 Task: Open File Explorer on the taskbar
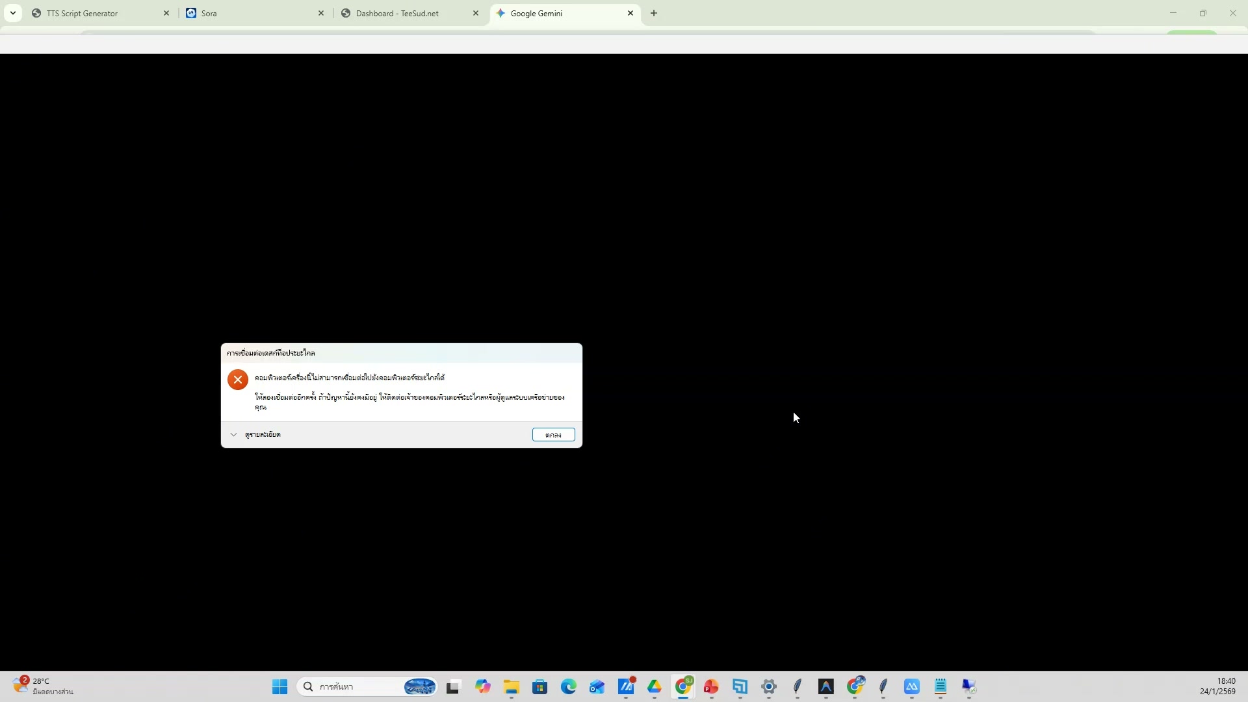point(512,687)
